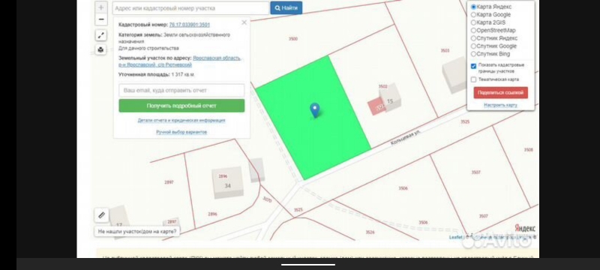Select Карта Яндекс radio option
Viewport: 600px width, 270px height.
click(x=473, y=7)
